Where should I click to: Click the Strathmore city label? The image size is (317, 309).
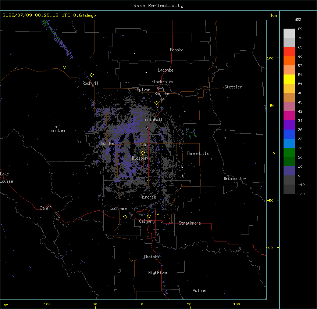pos(190,223)
